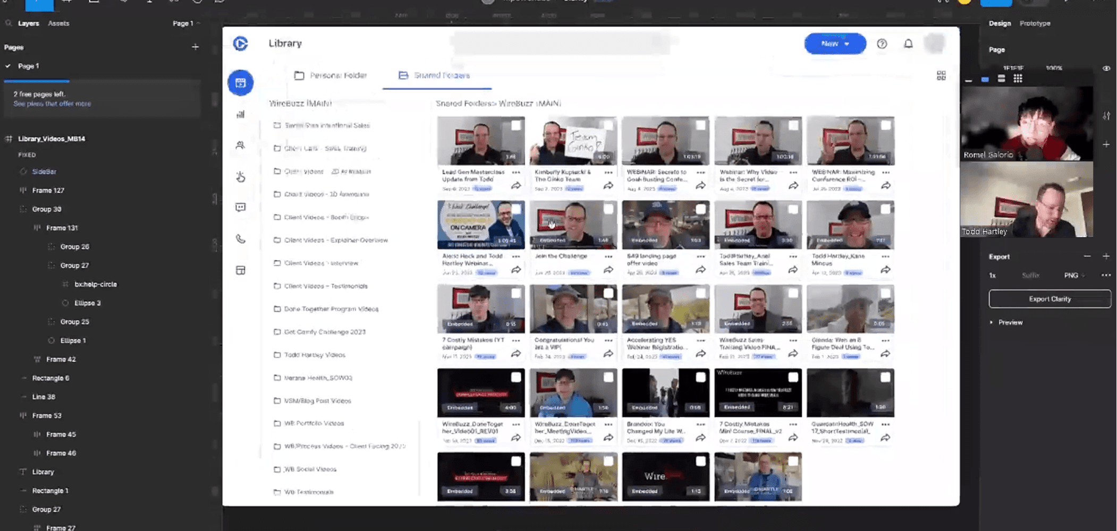Image resolution: width=1117 pixels, height=531 pixels.
Task: Open the New dropdown button
Action: point(835,44)
